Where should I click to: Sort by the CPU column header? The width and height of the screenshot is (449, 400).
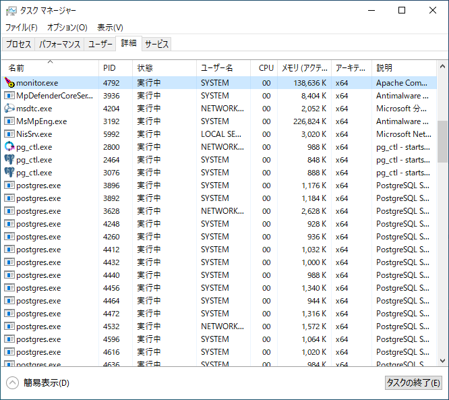tap(264, 68)
